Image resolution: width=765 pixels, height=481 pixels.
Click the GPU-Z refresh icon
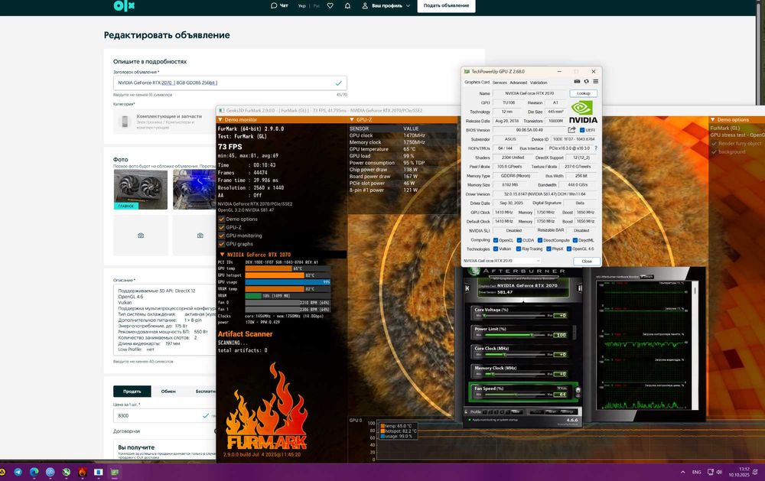pyautogui.click(x=586, y=82)
